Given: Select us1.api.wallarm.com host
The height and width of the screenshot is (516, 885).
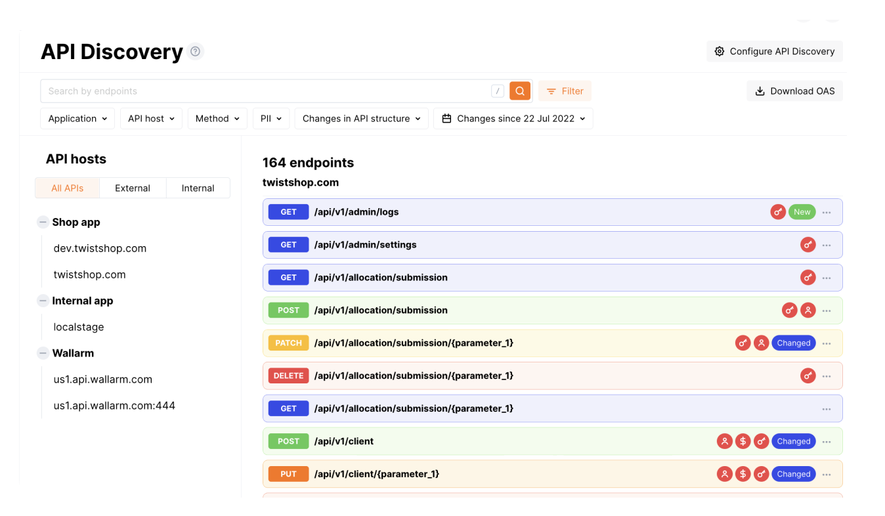Looking at the screenshot, I should (103, 379).
